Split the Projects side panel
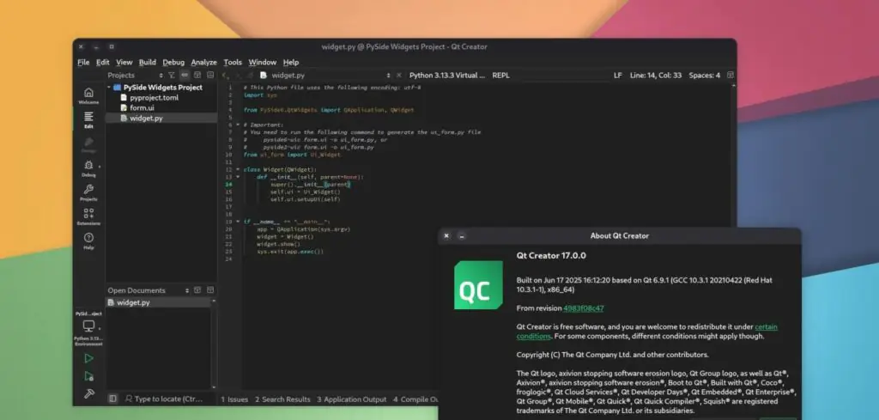Screen dimensions: 879x420 tap(197, 75)
